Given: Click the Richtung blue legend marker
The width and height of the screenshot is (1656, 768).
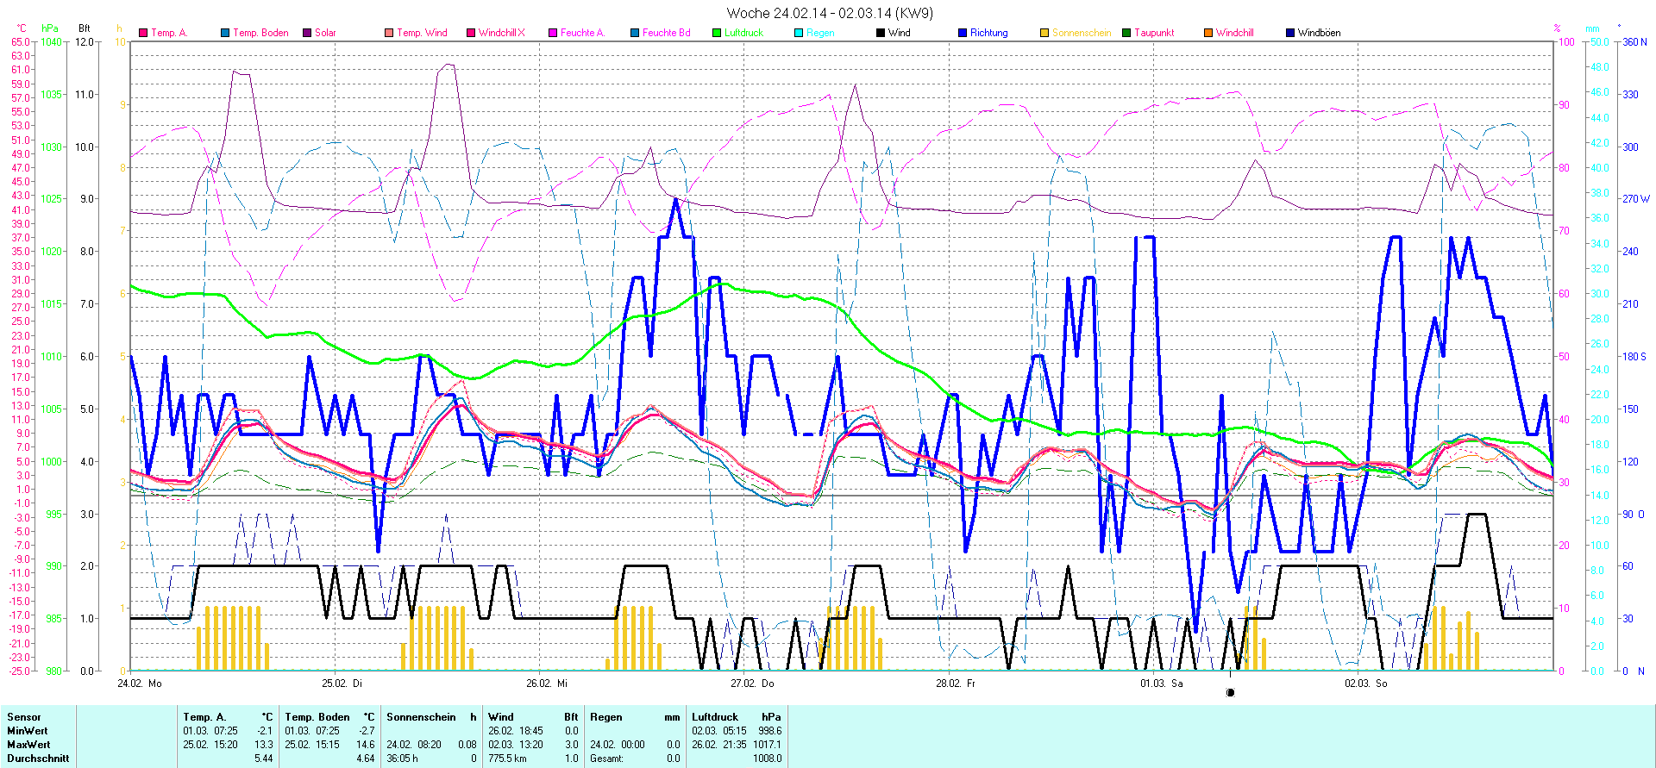Looking at the screenshot, I should click(963, 33).
